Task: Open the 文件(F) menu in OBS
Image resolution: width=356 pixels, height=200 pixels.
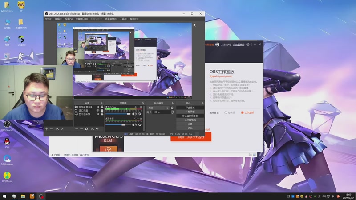Action: click(49, 19)
